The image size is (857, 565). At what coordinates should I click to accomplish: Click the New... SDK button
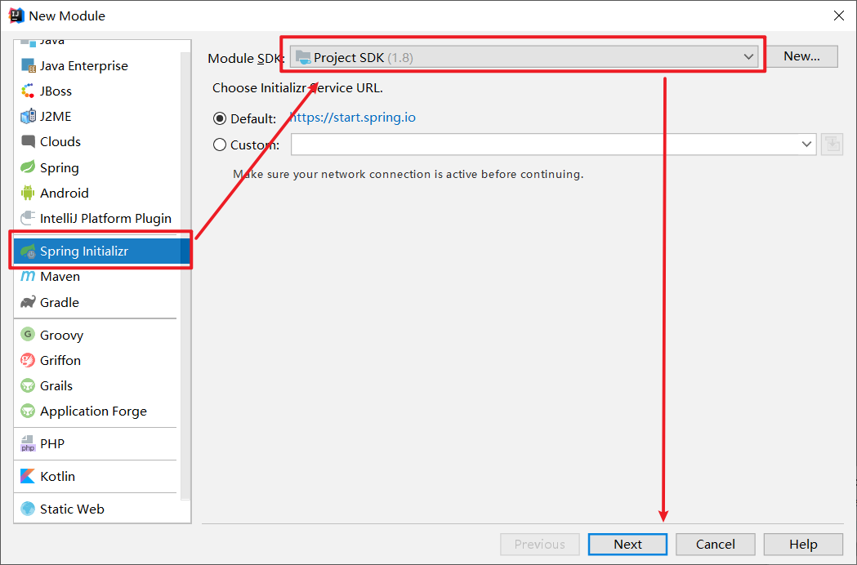[801, 56]
